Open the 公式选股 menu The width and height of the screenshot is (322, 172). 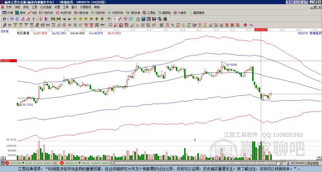point(46,7)
